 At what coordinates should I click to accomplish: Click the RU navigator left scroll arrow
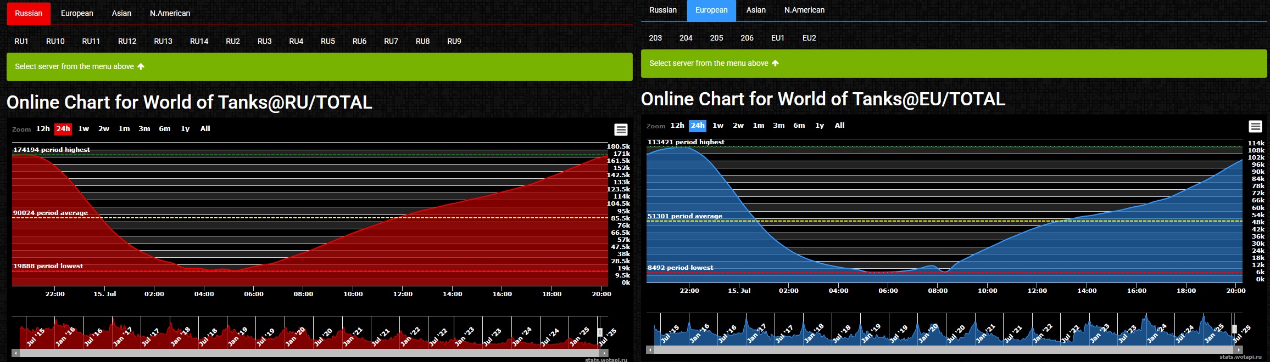[x=15, y=353]
